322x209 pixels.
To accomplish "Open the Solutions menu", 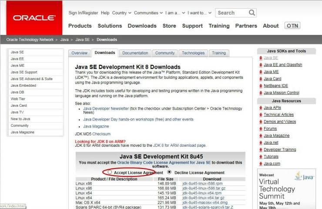I will 110,26.
